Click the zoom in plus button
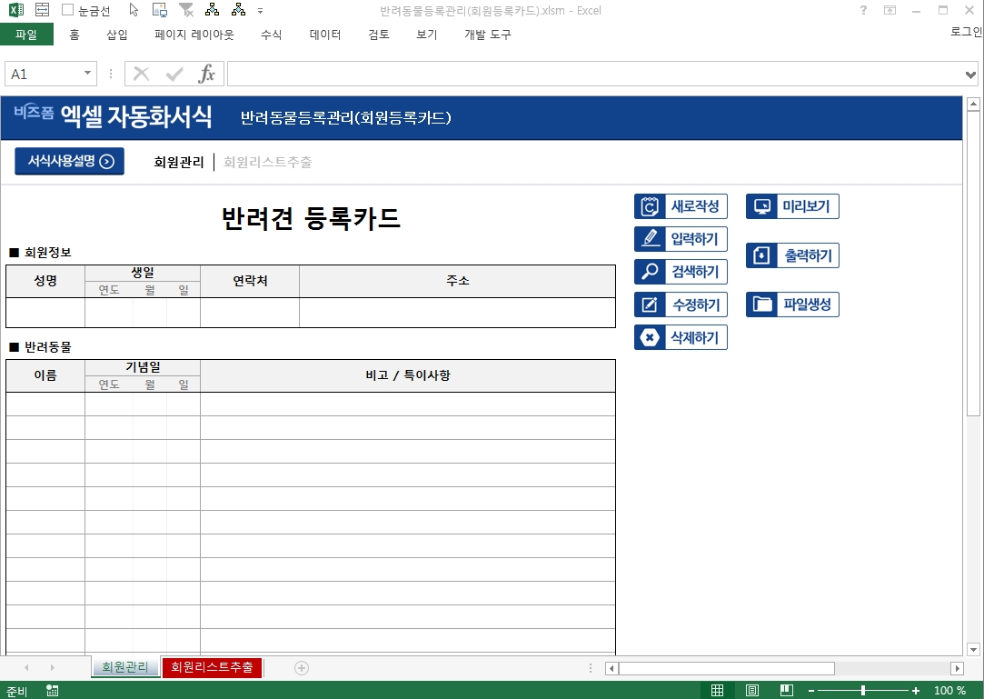Image resolution: width=984 pixels, height=699 pixels. (x=916, y=691)
